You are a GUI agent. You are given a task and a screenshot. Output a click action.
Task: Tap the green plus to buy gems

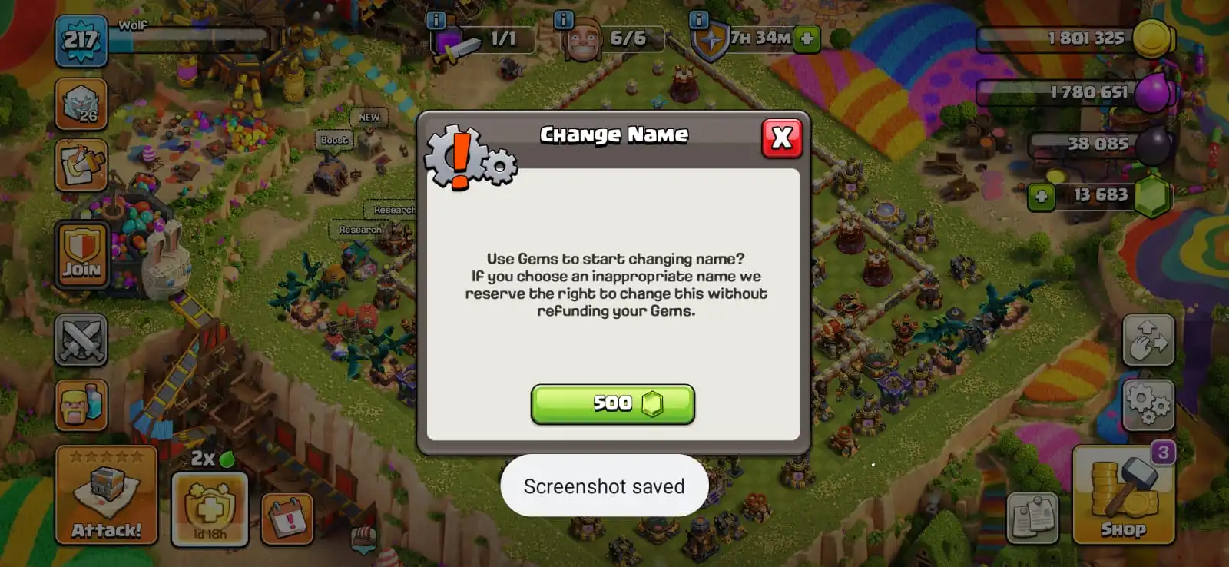(1042, 196)
